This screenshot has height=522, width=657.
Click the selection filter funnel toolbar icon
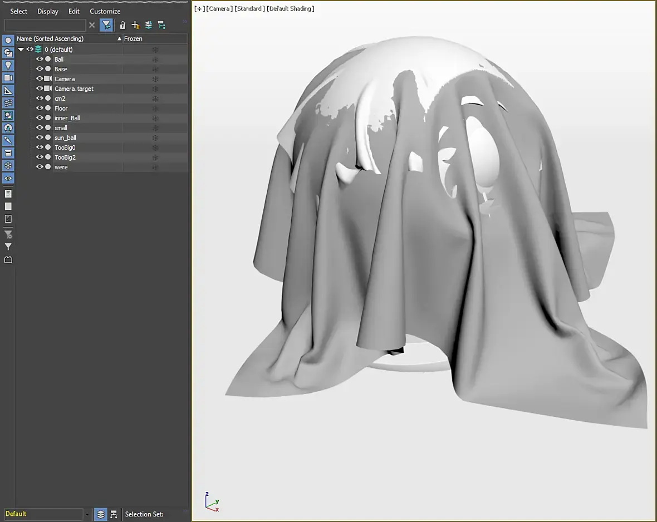click(x=106, y=25)
